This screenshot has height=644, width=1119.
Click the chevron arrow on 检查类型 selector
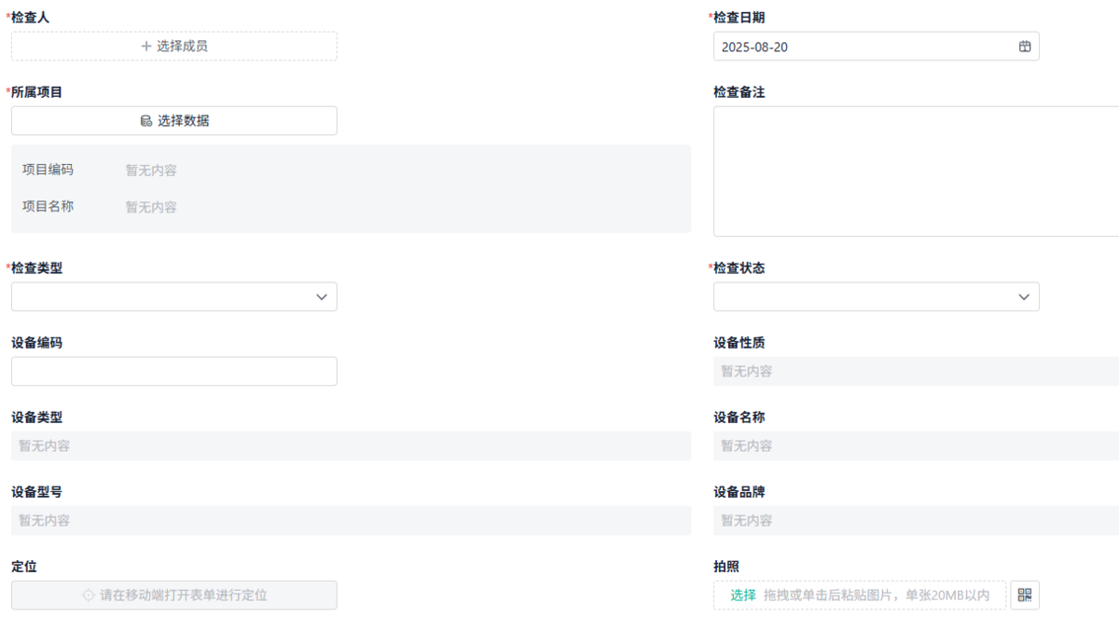tap(321, 296)
